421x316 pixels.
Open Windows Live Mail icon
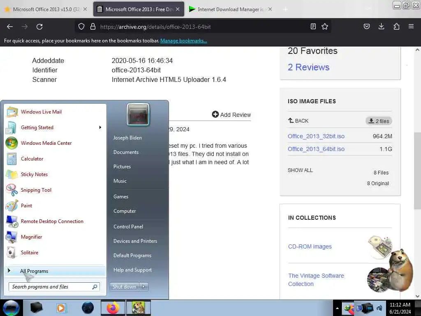click(12, 112)
